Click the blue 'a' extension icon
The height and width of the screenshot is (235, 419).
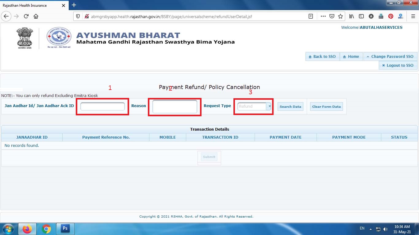click(x=401, y=16)
